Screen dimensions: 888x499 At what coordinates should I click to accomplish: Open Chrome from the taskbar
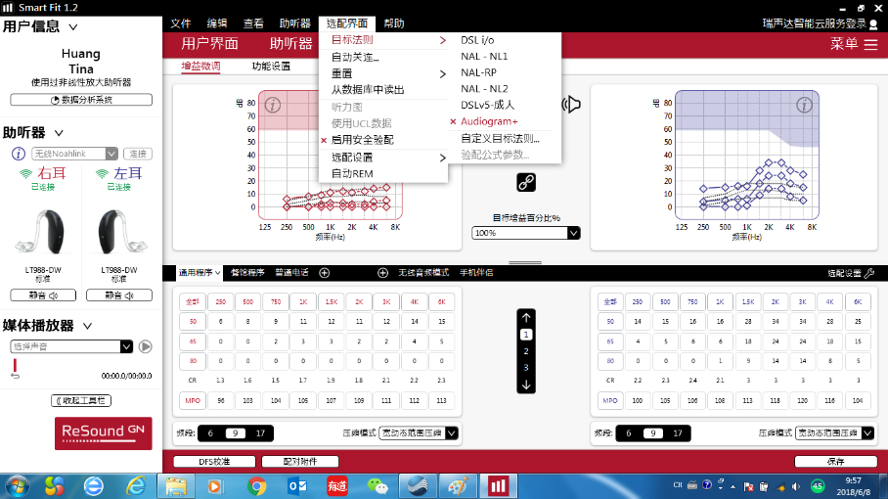coord(256,486)
